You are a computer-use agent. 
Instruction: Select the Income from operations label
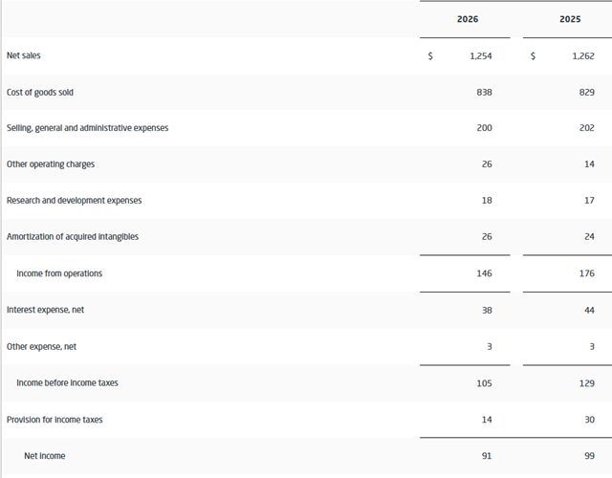(x=59, y=273)
